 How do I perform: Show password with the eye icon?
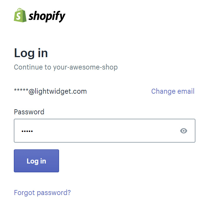point(184,131)
